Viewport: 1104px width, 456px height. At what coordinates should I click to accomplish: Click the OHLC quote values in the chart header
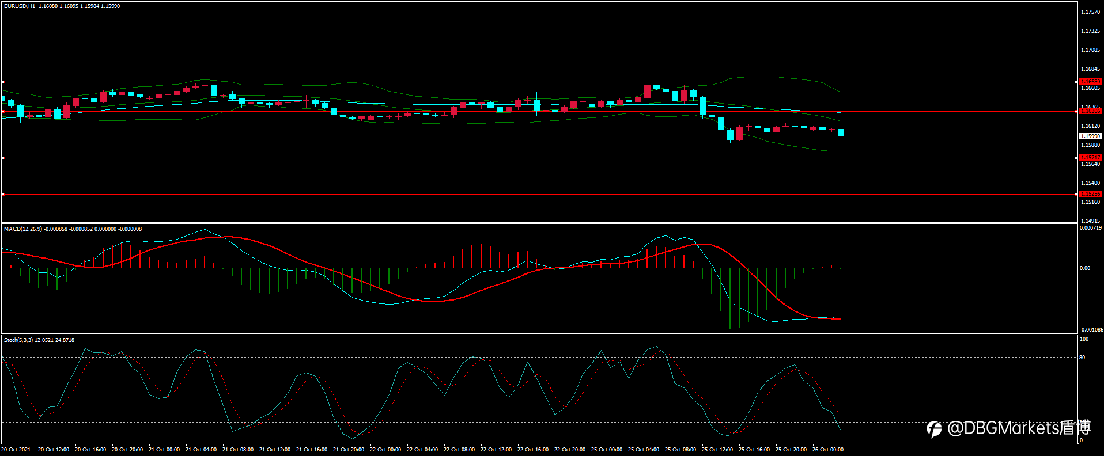(x=80, y=6)
